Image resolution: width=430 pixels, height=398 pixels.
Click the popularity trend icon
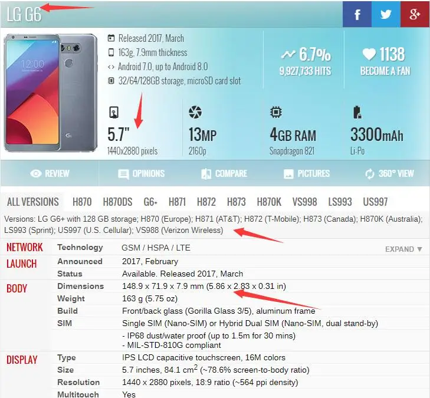(288, 54)
